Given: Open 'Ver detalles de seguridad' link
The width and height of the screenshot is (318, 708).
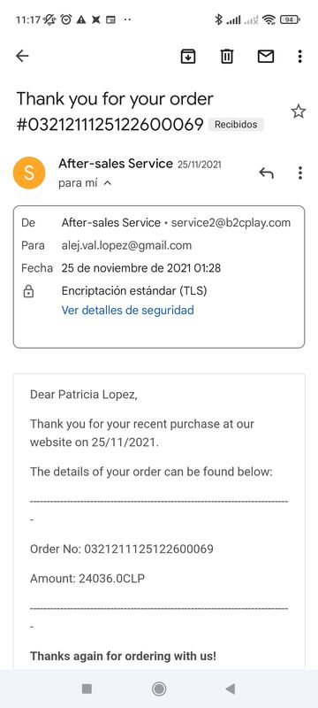Looking at the screenshot, I should [x=127, y=311].
